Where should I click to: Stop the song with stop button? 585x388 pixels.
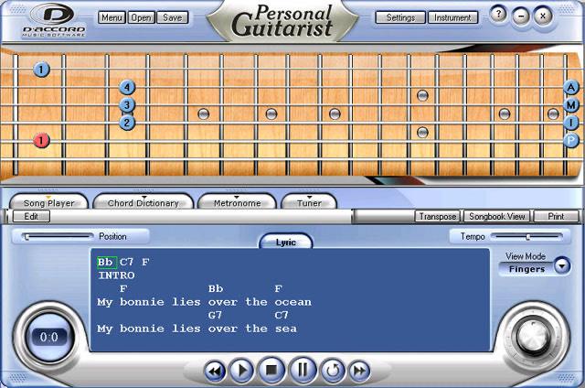[x=271, y=370]
